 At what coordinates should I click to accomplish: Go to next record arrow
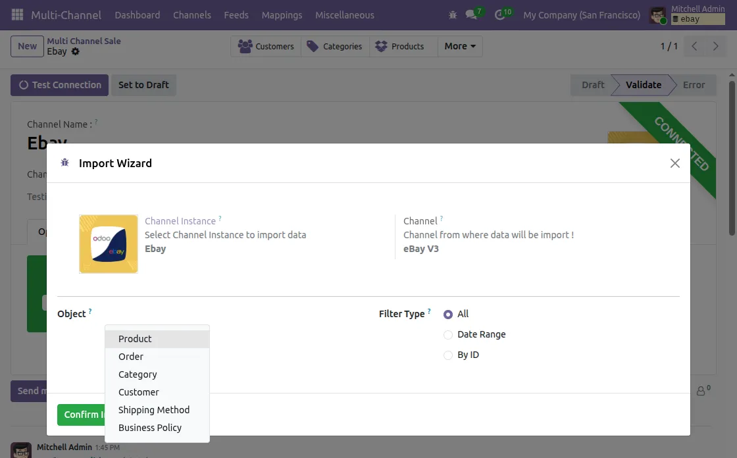point(715,46)
